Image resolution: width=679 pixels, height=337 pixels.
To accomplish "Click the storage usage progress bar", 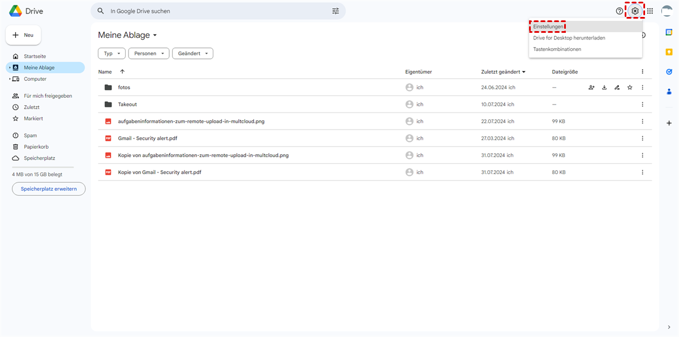I will [43, 167].
